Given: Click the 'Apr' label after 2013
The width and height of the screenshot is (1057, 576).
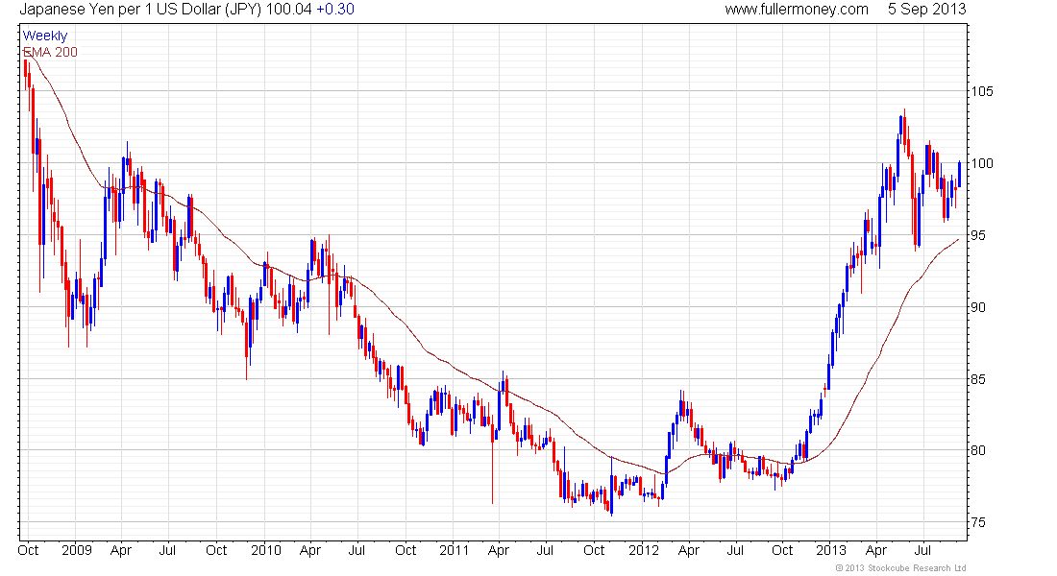Looking at the screenshot, I should 875,550.
